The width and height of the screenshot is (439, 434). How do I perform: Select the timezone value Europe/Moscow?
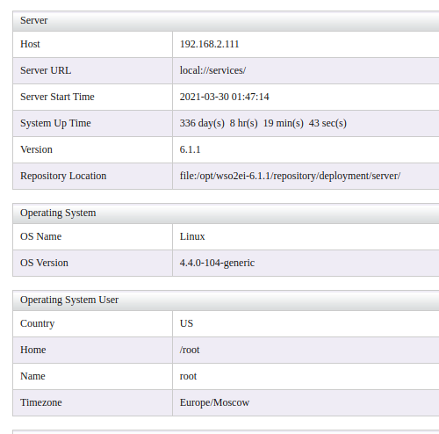[214, 402]
